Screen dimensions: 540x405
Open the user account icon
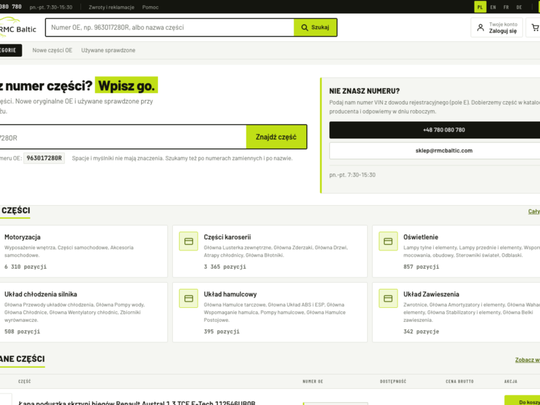tap(481, 28)
